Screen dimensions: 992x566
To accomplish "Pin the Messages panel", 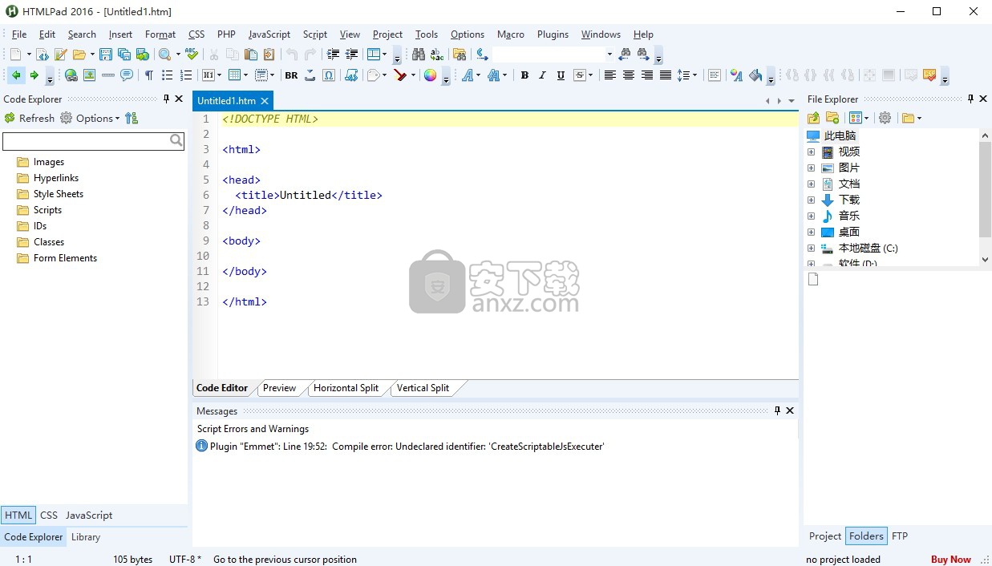I will point(777,410).
